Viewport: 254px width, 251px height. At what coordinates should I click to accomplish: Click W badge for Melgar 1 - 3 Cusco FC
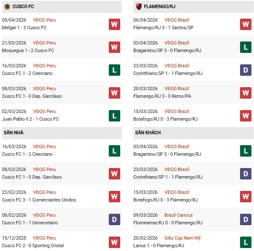(114, 24)
